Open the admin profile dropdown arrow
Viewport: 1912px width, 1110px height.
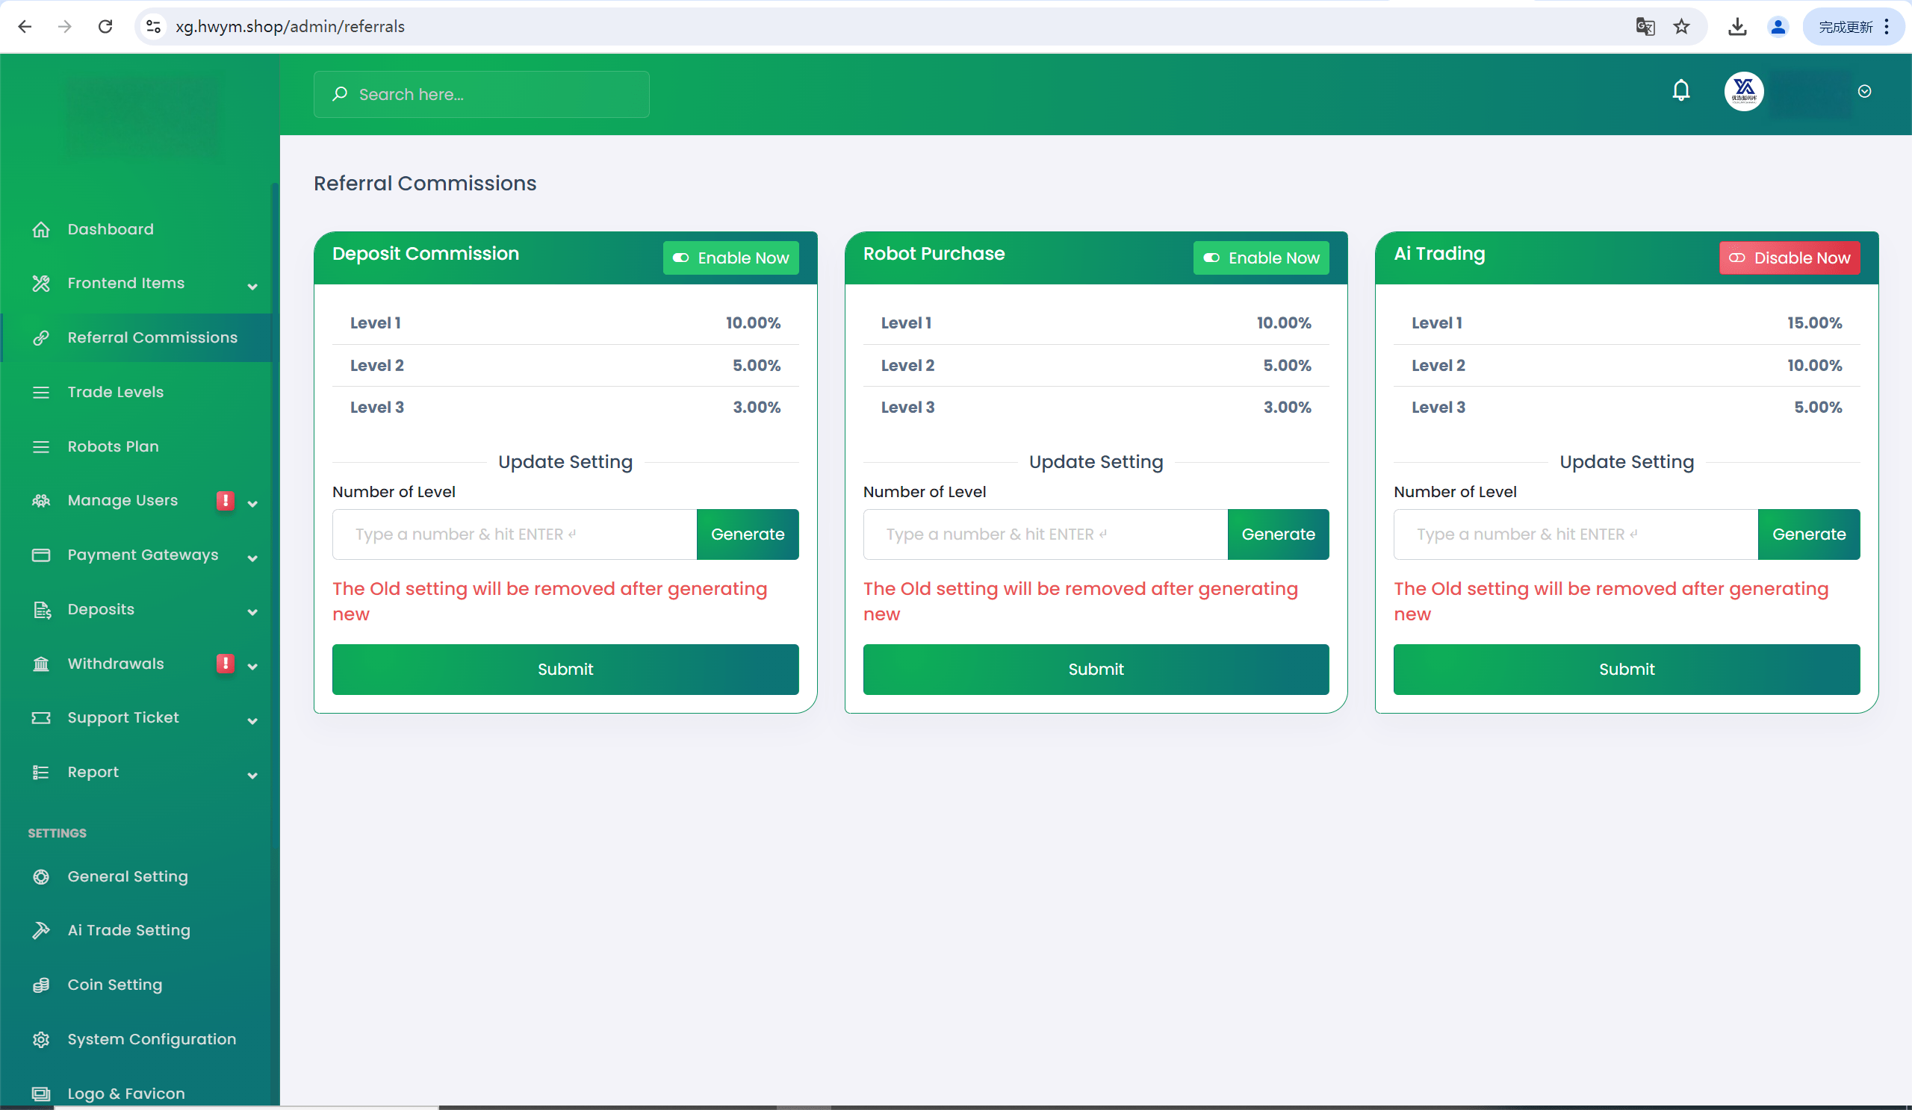(x=1864, y=92)
